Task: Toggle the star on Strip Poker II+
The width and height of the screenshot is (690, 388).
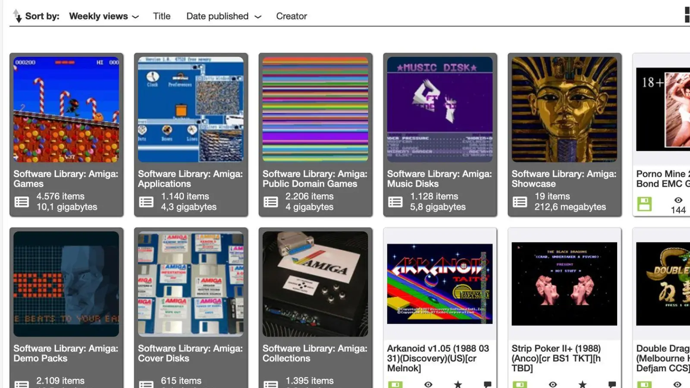Action: coord(583,384)
